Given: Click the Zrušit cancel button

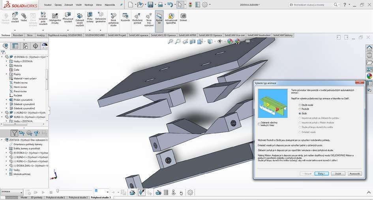Looking at the screenshot, I should [338, 174].
